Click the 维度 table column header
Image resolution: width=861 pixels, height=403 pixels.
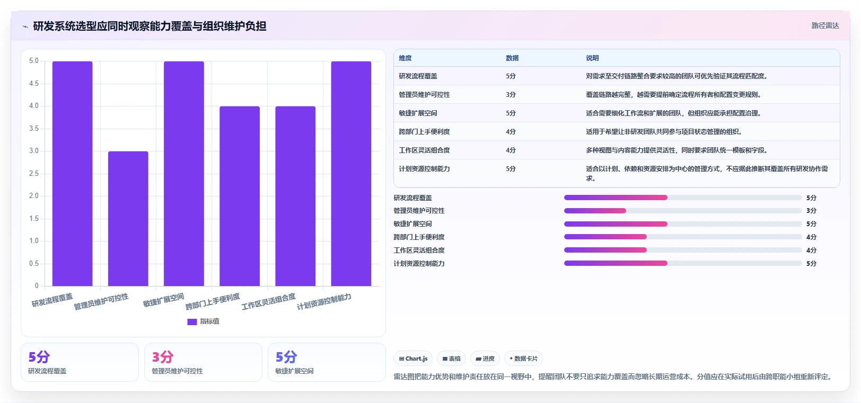tap(405, 58)
